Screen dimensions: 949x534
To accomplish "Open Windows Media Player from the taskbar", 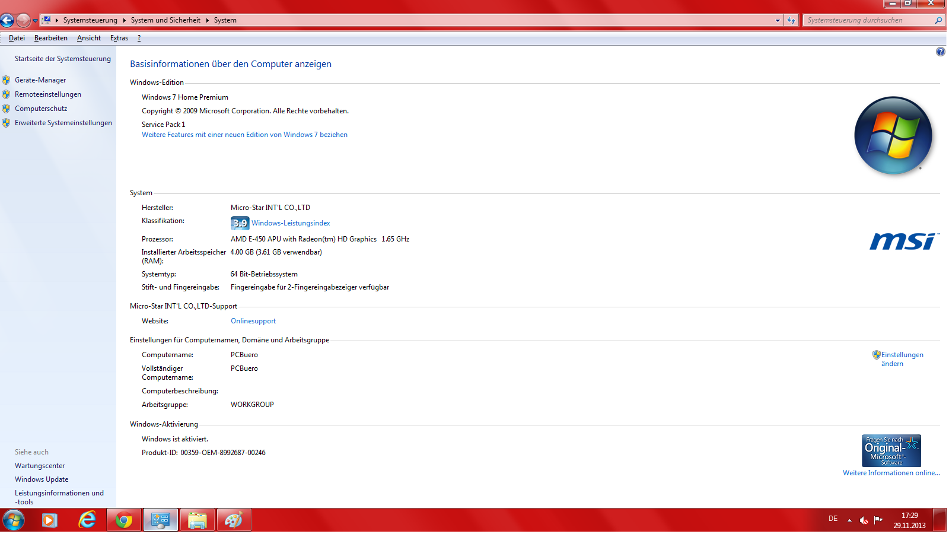I will [49, 520].
